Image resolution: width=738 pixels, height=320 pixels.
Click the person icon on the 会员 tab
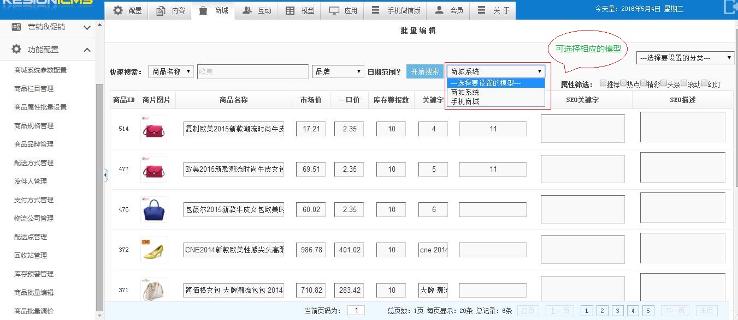[x=439, y=10]
